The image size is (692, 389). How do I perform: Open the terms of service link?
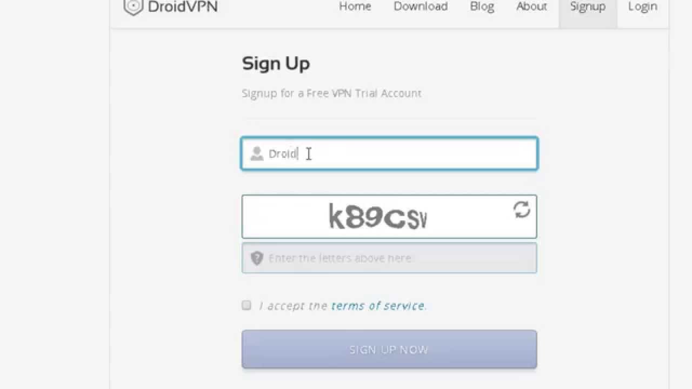tap(378, 306)
